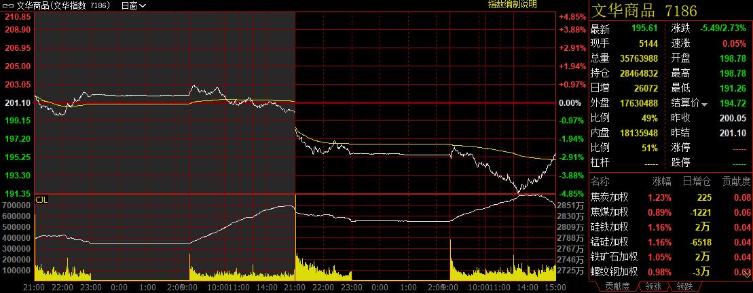
Task: Click the -4.85% percent axis label
Action: 572,193
